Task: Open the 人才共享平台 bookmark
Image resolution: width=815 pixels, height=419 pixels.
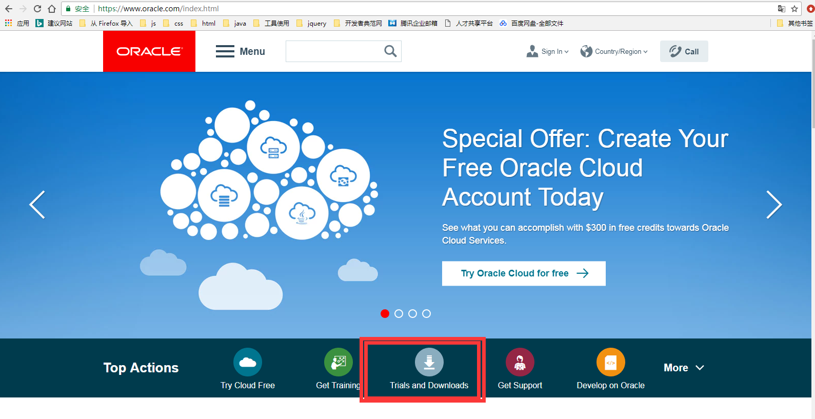Action: (x=469, y=23)
